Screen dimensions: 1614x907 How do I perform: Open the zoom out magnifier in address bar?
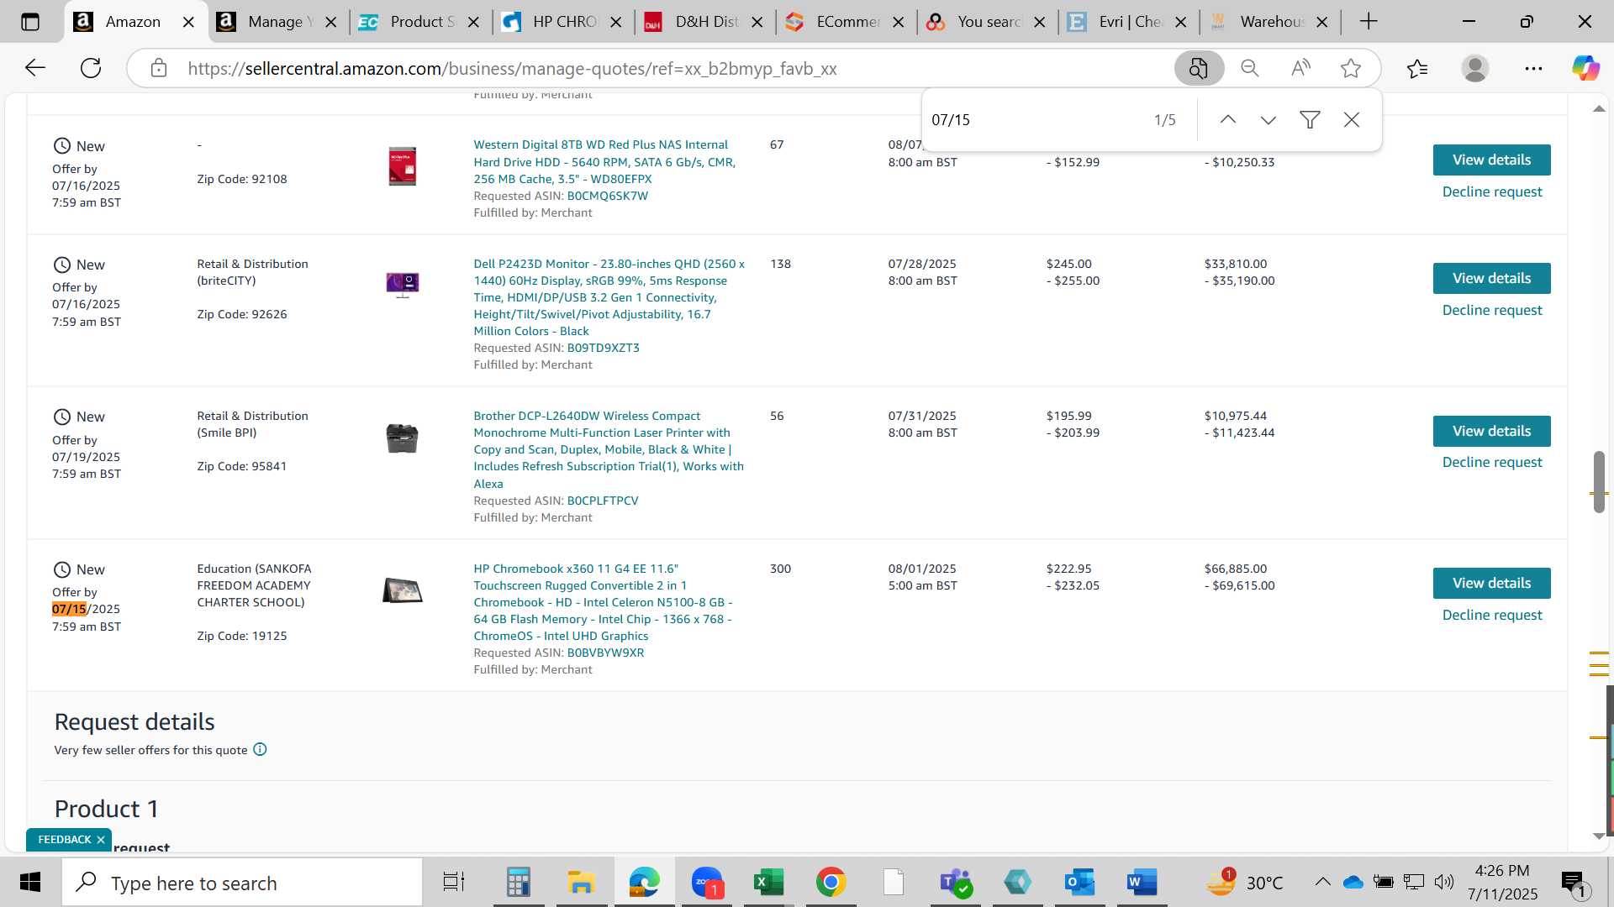[1250, 68]
